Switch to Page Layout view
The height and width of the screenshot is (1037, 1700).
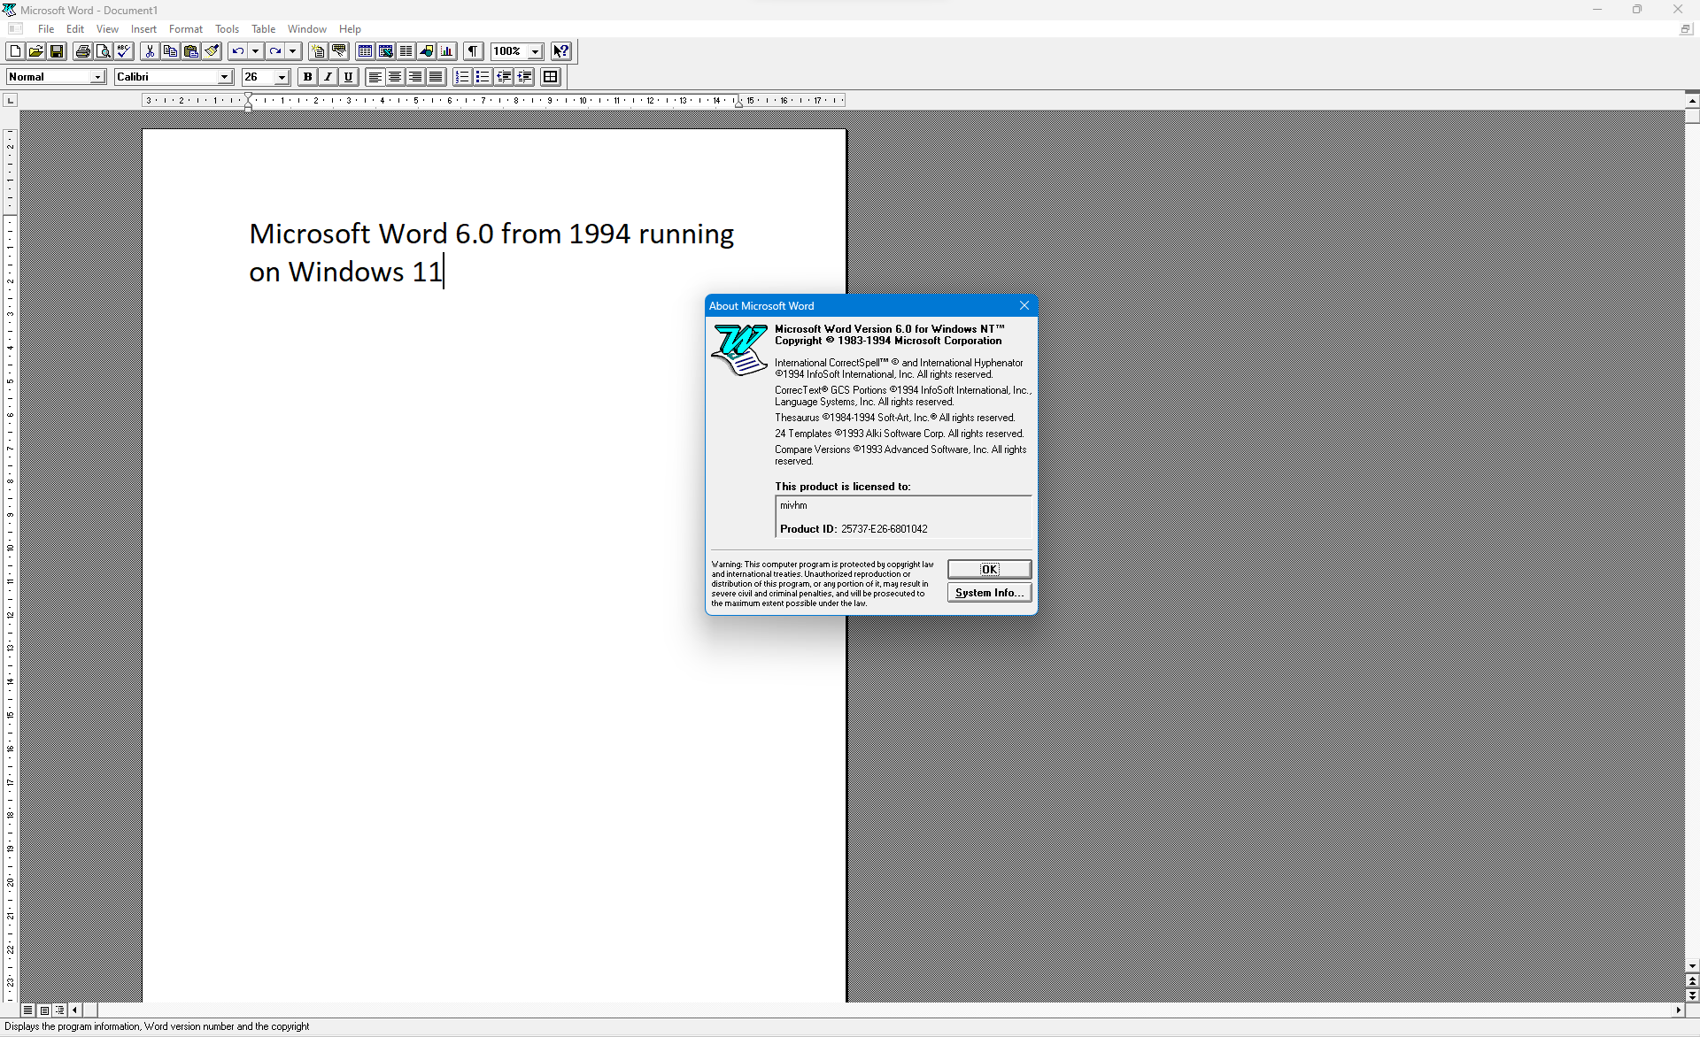coord(44,1010)
